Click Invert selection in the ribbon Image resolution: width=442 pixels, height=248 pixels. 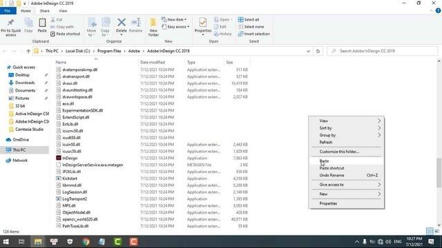[x=254, y=34]
